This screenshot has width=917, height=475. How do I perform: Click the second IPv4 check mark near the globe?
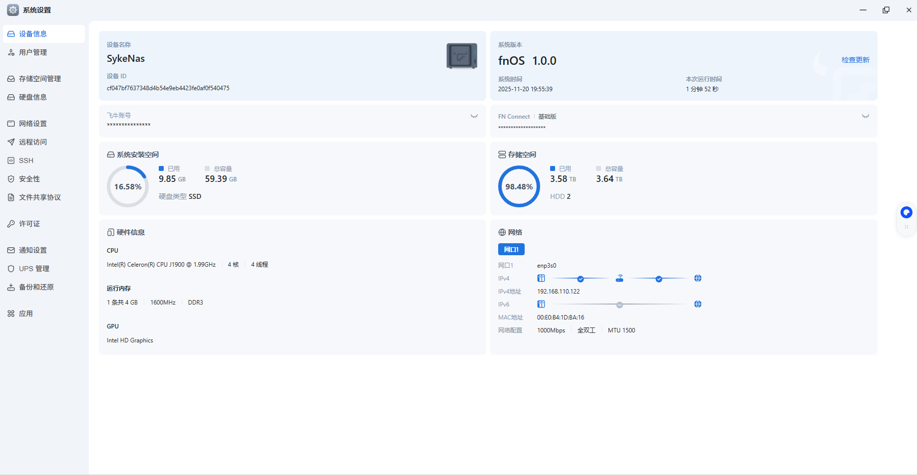point(659,279)
